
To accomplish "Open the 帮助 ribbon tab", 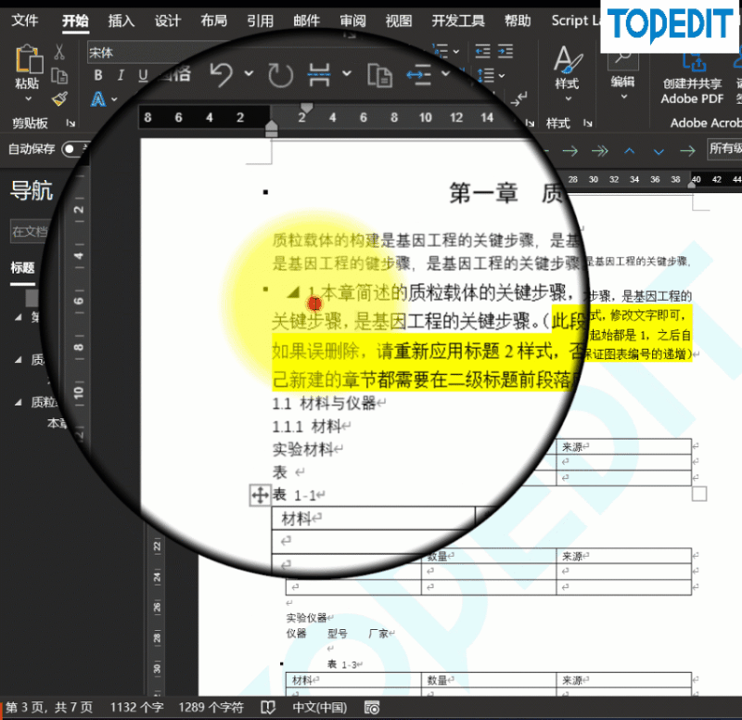I will [518, 20].
